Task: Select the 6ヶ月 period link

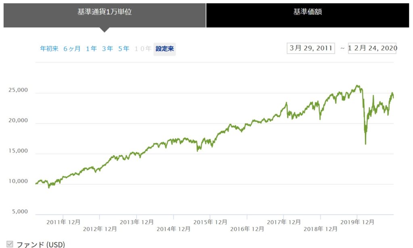Action: click(x=72, y=49)
